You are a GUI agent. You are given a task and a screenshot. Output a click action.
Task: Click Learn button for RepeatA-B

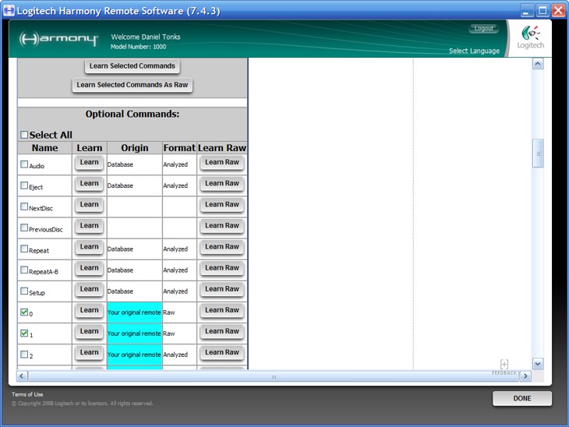(90, 268)
